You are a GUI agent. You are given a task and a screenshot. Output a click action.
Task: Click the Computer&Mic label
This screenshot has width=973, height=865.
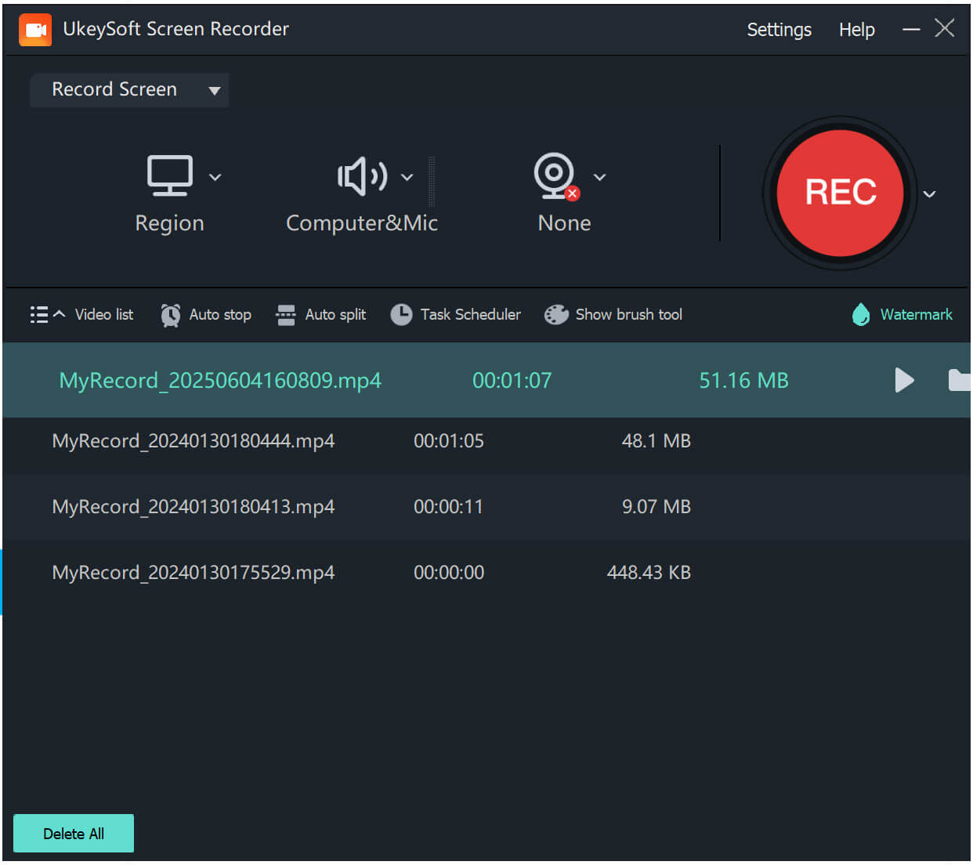[x=361, y=223]
